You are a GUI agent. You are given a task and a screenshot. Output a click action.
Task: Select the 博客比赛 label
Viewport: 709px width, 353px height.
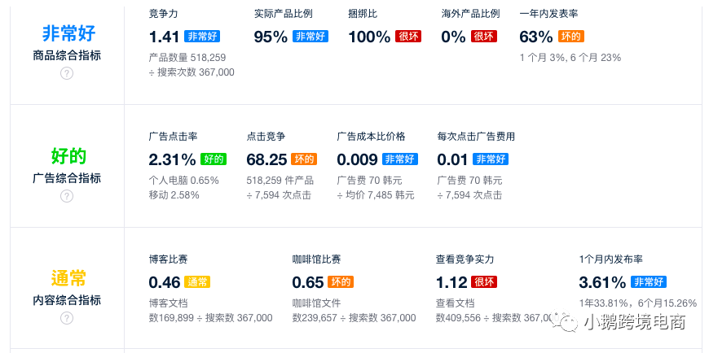pyautogui.click(x=168, y=259)
